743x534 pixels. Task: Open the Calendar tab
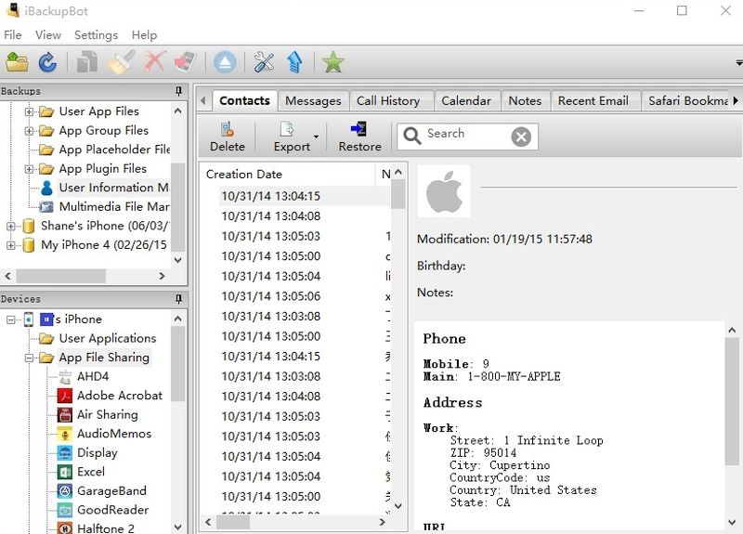click(x=466, y=100)
